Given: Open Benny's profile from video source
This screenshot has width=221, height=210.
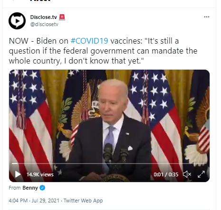Looking at the screenshot, I should (x=30, y=188).
